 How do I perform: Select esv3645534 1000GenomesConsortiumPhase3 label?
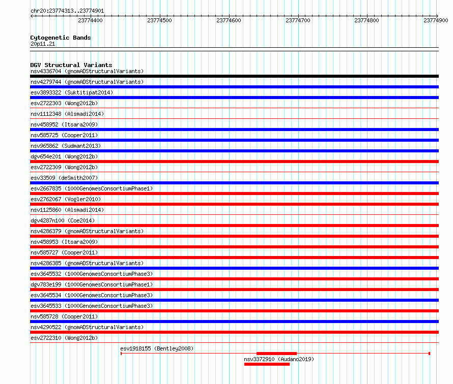tap(92, 295)
